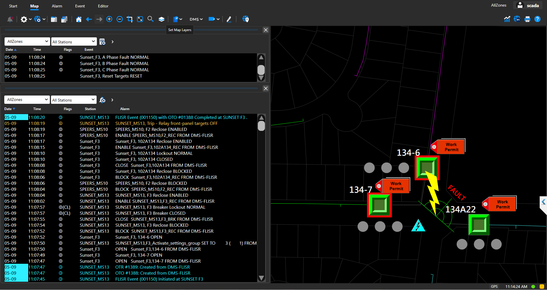Click the home map view icon
Screen dimensions: 547x290
79,19
